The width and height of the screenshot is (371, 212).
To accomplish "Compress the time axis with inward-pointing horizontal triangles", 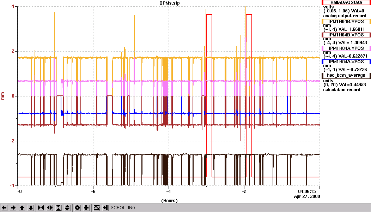I will coord(41,208).
